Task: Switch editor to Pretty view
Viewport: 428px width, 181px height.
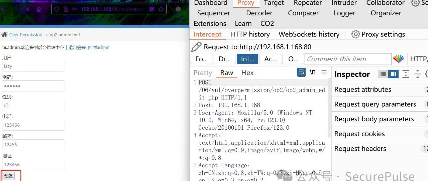Action: tap(203, 73)
